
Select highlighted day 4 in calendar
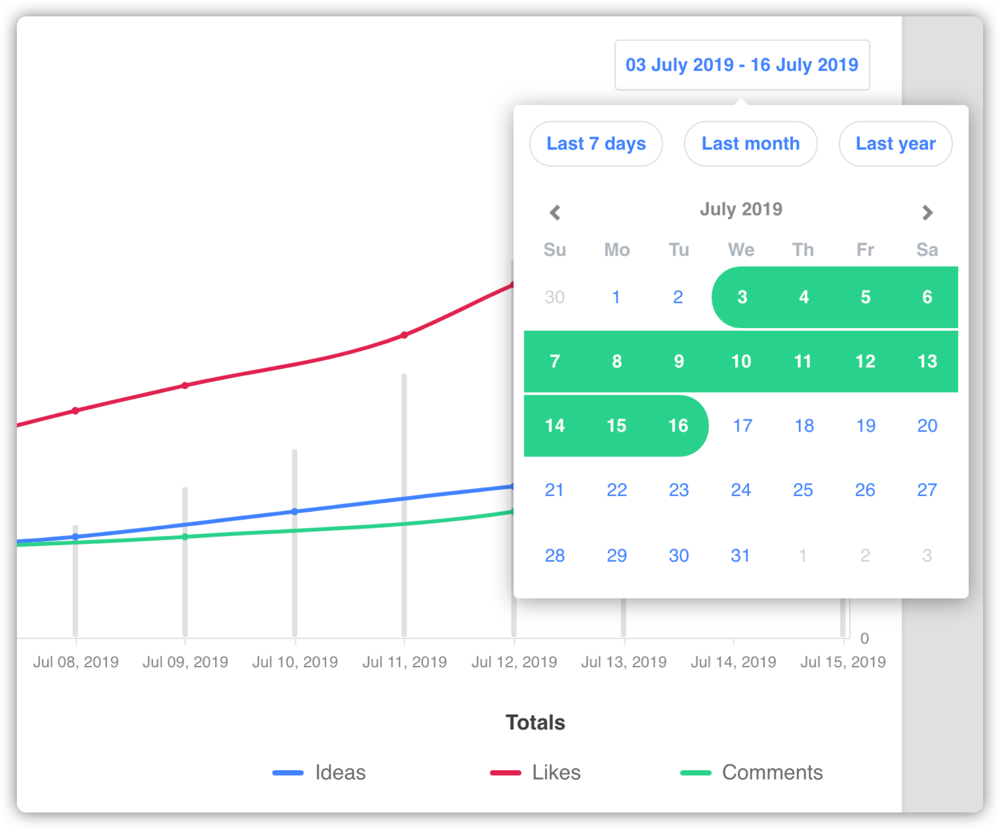click(804, 297)
